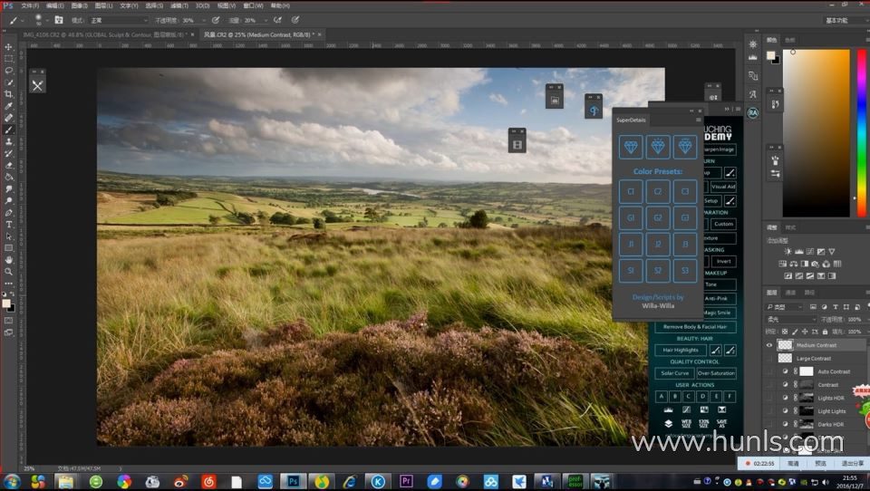
Task: Open the workspace switcher dropdown at top right
Action: 845,20
